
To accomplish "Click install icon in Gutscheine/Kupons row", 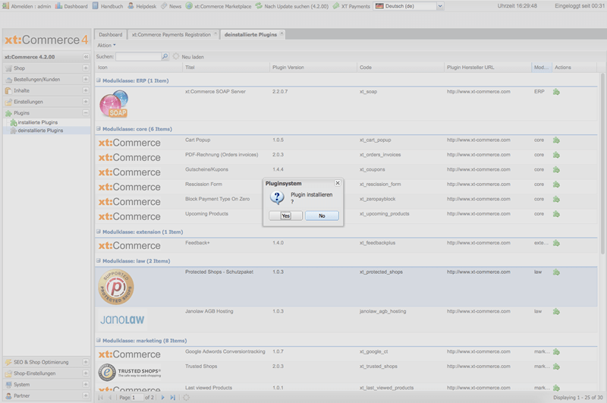I will pos(556,169).
